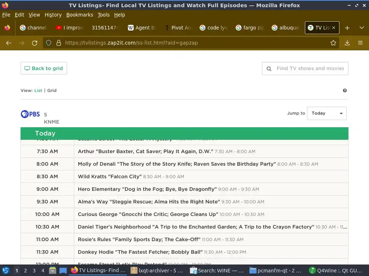Open the Firefox hamburger application menu
369x276 pixels.
[360, 43]
